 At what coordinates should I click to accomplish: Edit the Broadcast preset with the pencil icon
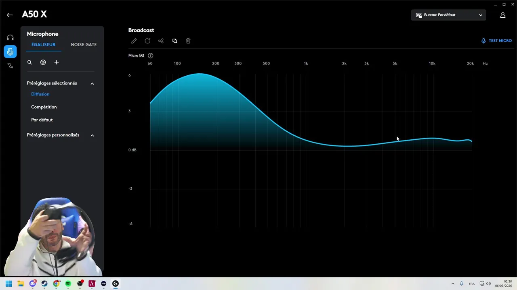134,41
